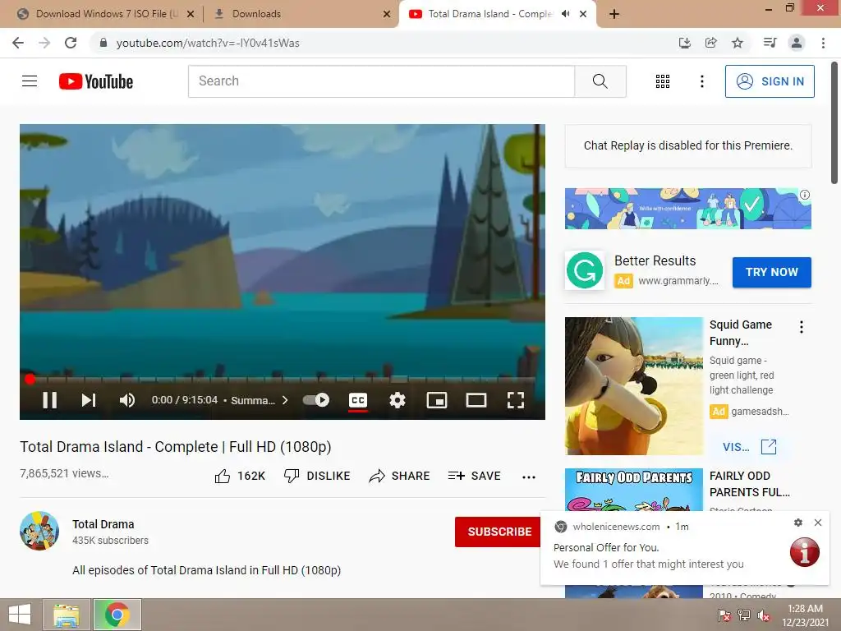Viewport: 841px width, 631px height.
Task: Click the VIS... visit site link
Action: point(749,446)
